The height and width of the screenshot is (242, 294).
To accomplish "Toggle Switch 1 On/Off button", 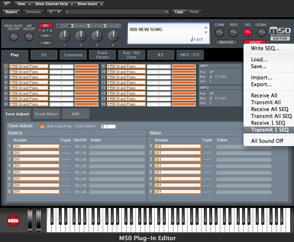I will pyautogui.click(x=81, y=146).
